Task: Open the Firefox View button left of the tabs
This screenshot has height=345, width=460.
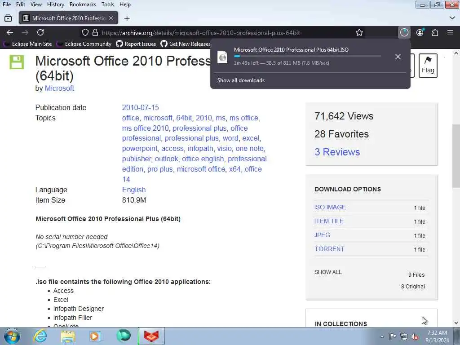Action: pos(8,18)
